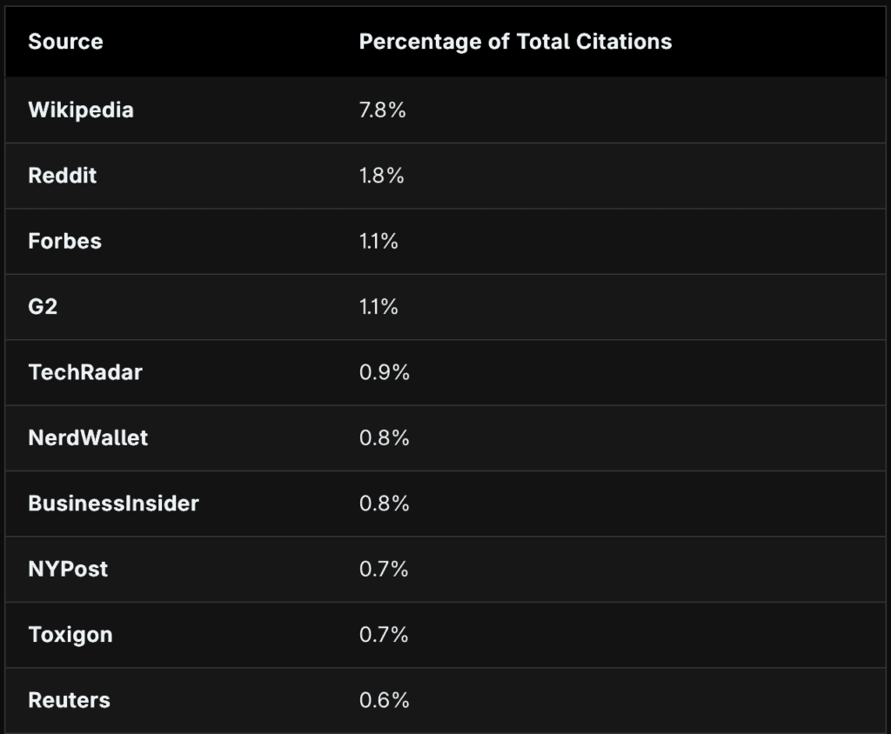The width and height of the screenshot is (891, 734).
Task: Select the 0.9% value for TechRadar
Action: pos(384,372)
